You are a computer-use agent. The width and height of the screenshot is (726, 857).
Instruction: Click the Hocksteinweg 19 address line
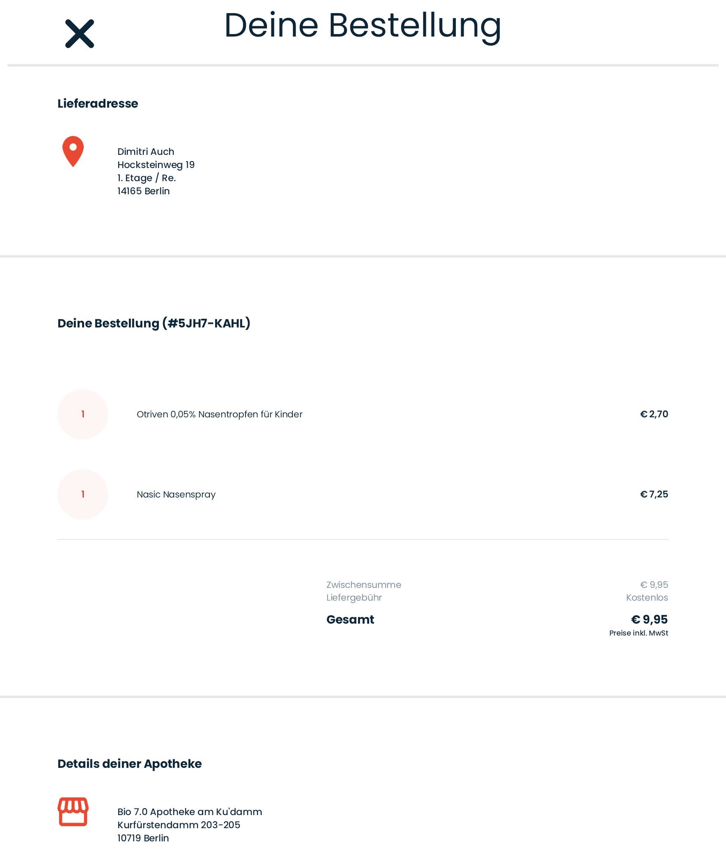[x=156, y=165]
